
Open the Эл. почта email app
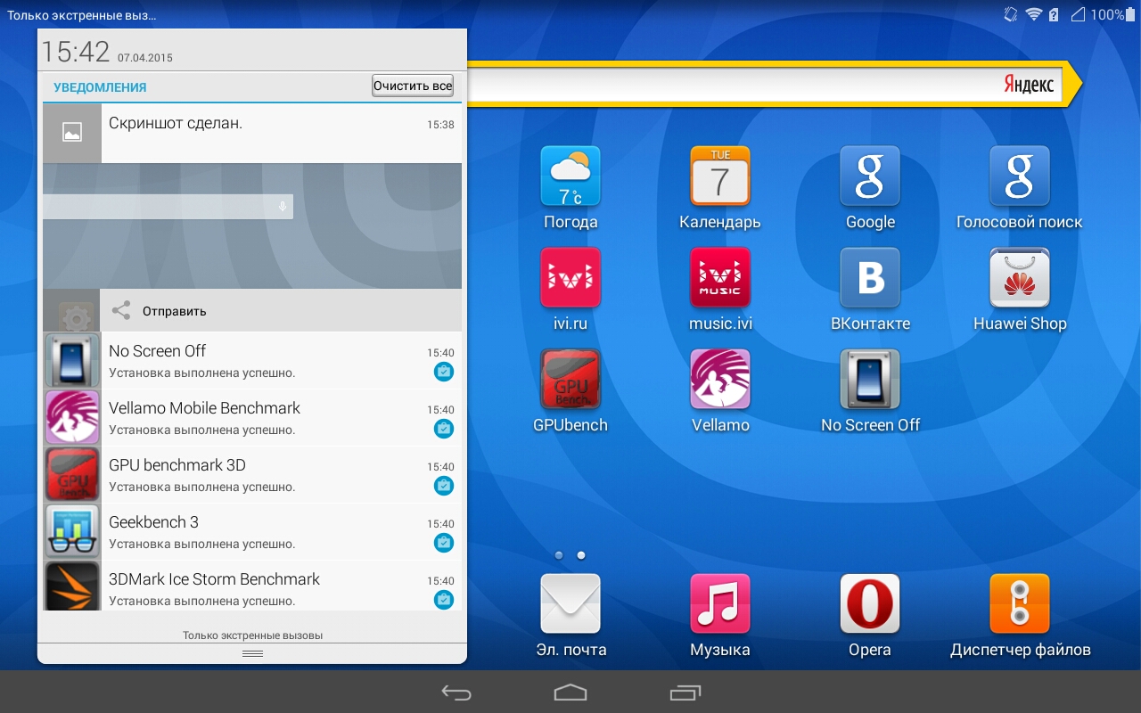click(x=570, y=604)
